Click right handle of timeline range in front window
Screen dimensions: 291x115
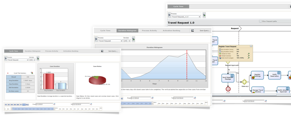[54, 109]
